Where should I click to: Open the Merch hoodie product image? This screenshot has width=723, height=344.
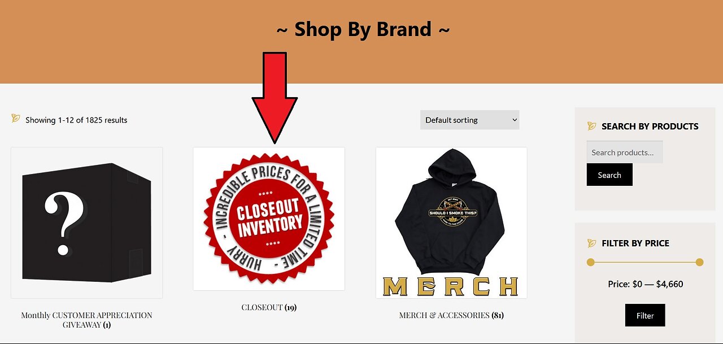(x=451, y=223)
